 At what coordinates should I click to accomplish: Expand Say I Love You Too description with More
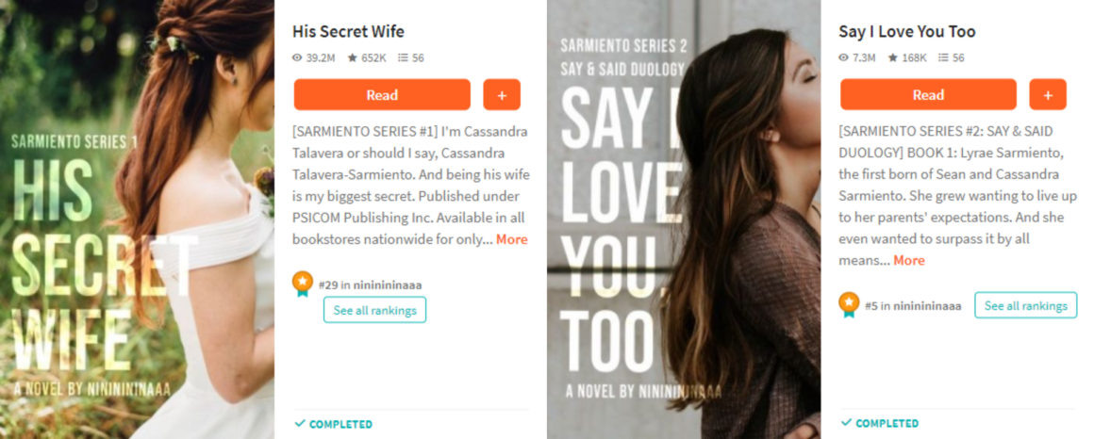[909, 260]
